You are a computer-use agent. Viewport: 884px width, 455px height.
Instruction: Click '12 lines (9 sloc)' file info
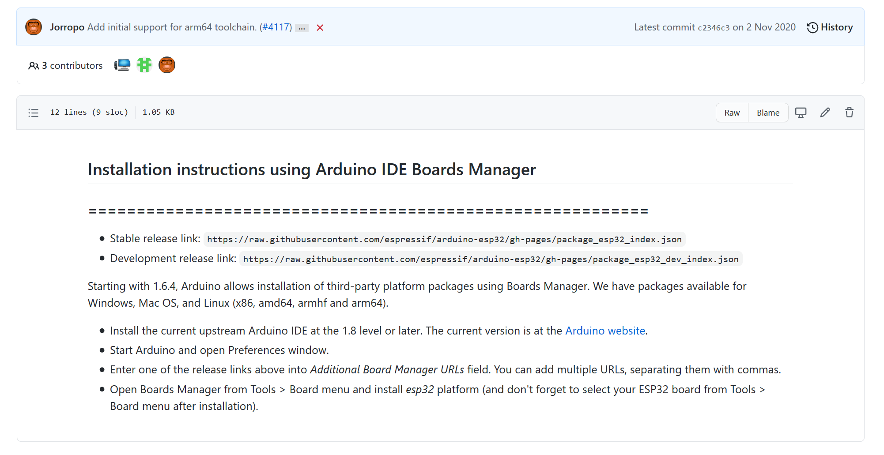click(x=89, y=112)
